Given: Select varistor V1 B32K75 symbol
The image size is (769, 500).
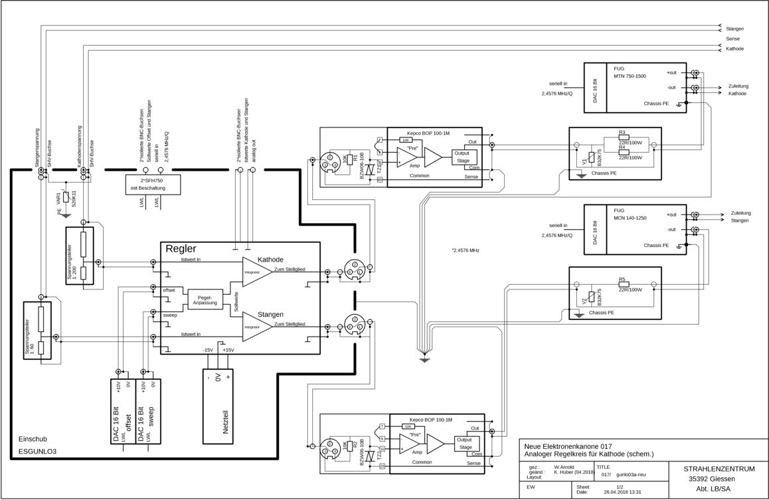Looking at the screenshot, I should (592, 157).
